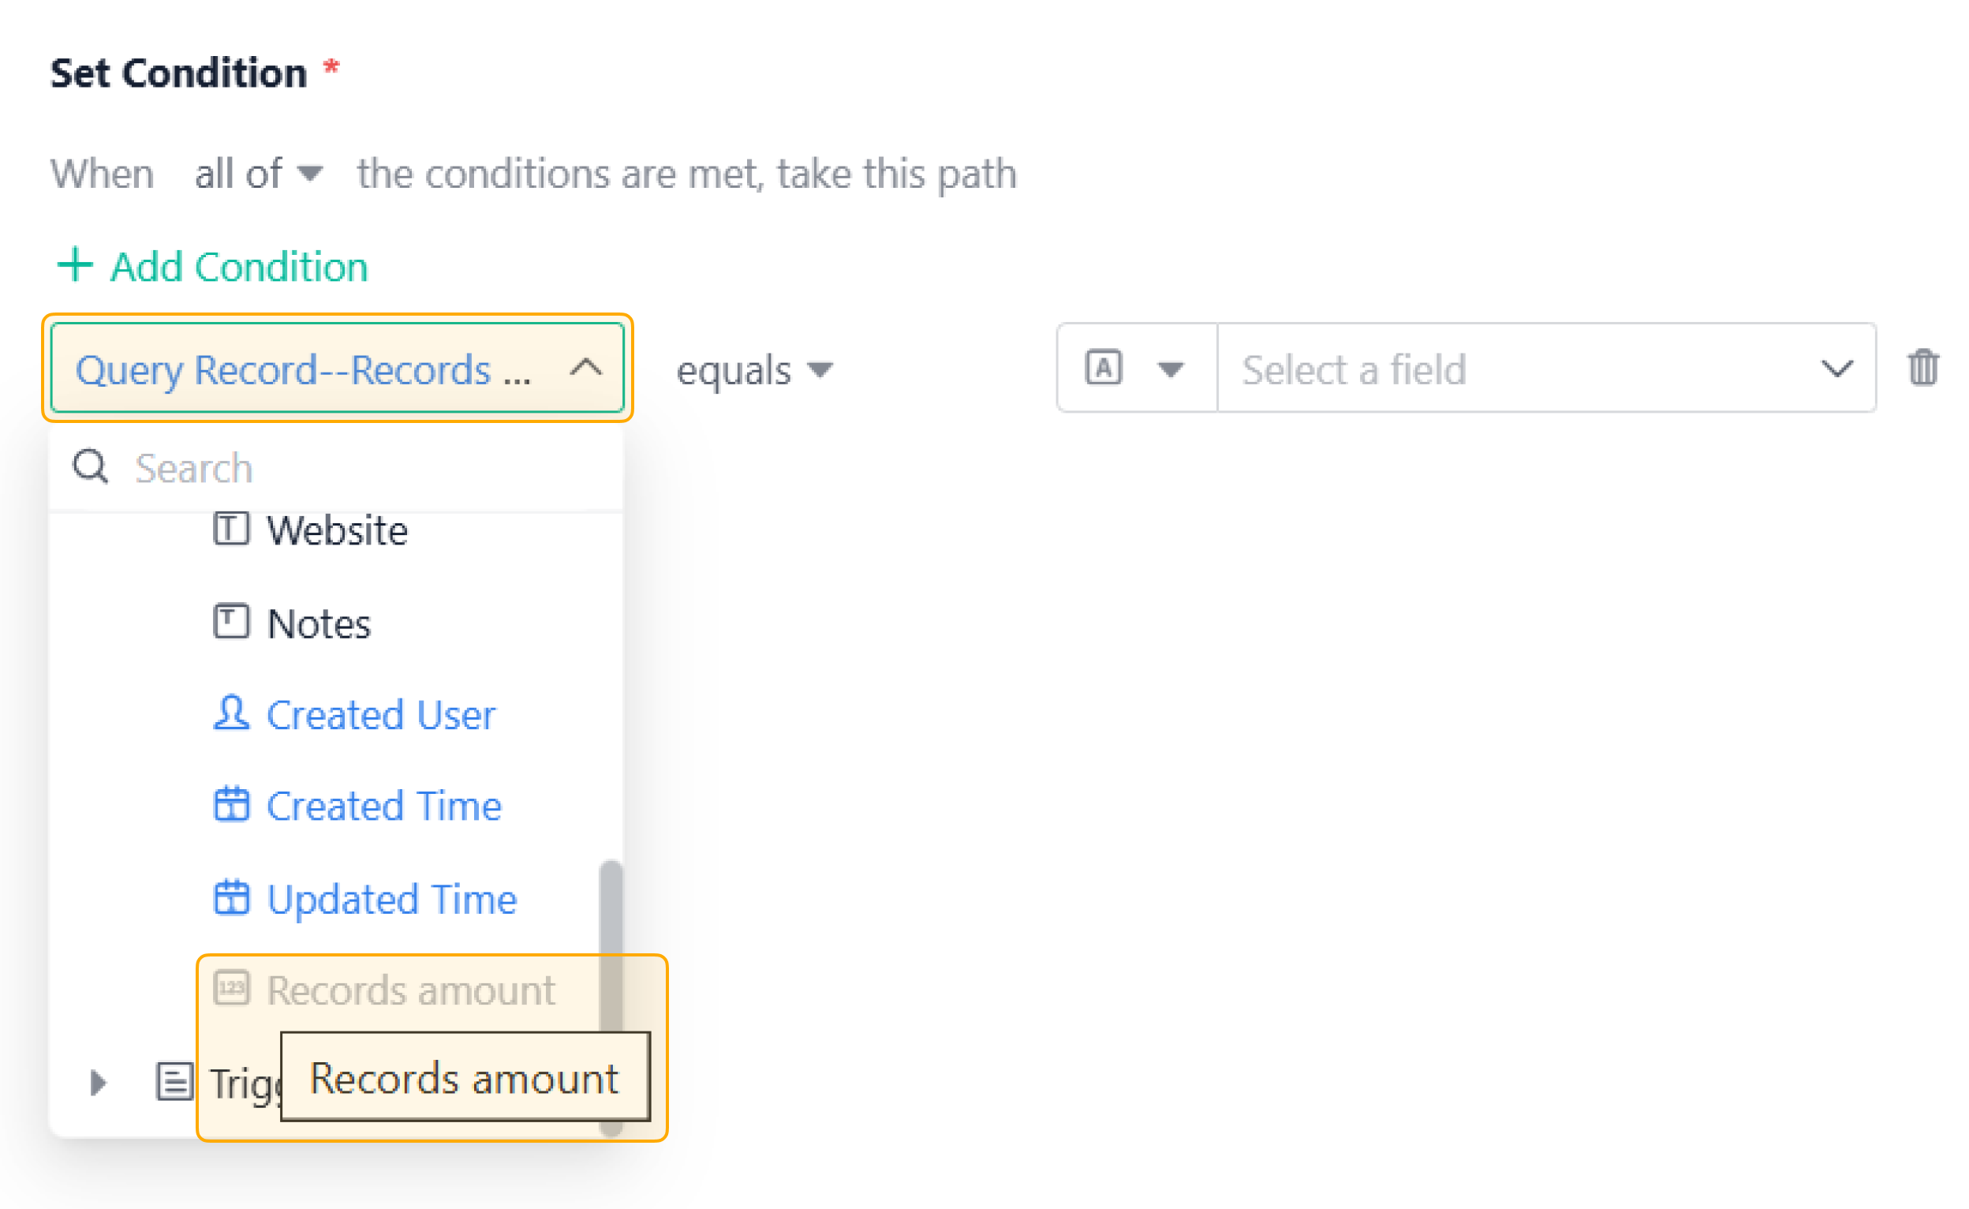Click the magnifier icon in the search box
The image size is (1969, 1209).
click(91, 467)
